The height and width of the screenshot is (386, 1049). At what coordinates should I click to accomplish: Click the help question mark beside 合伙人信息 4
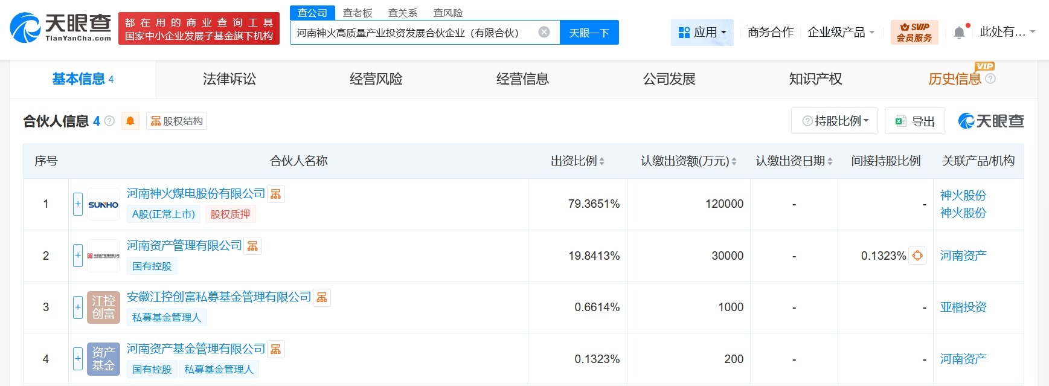click(109, 121)
